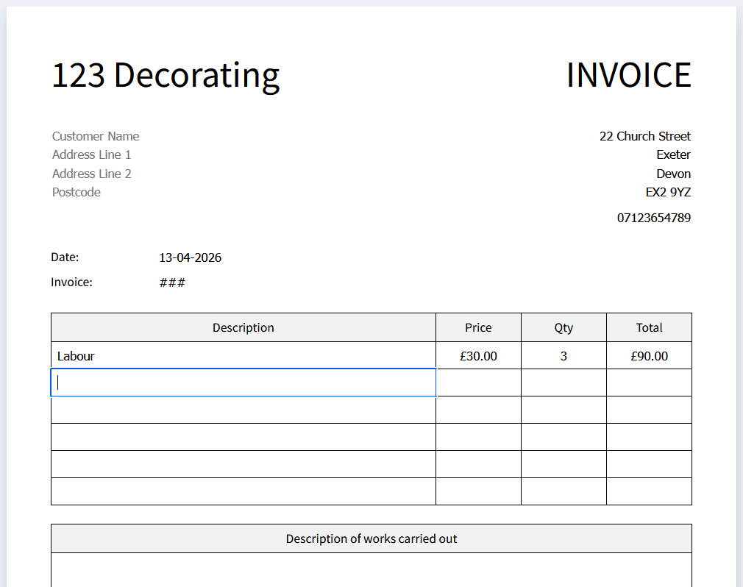Click the Postcode placeholder field
The height and width of the screenshot is (587, 743).
[77, 192]
